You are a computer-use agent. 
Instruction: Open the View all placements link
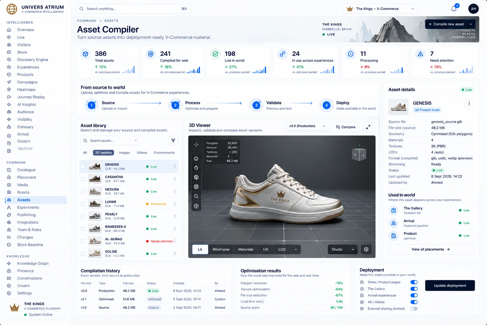[x=431, y=249]
